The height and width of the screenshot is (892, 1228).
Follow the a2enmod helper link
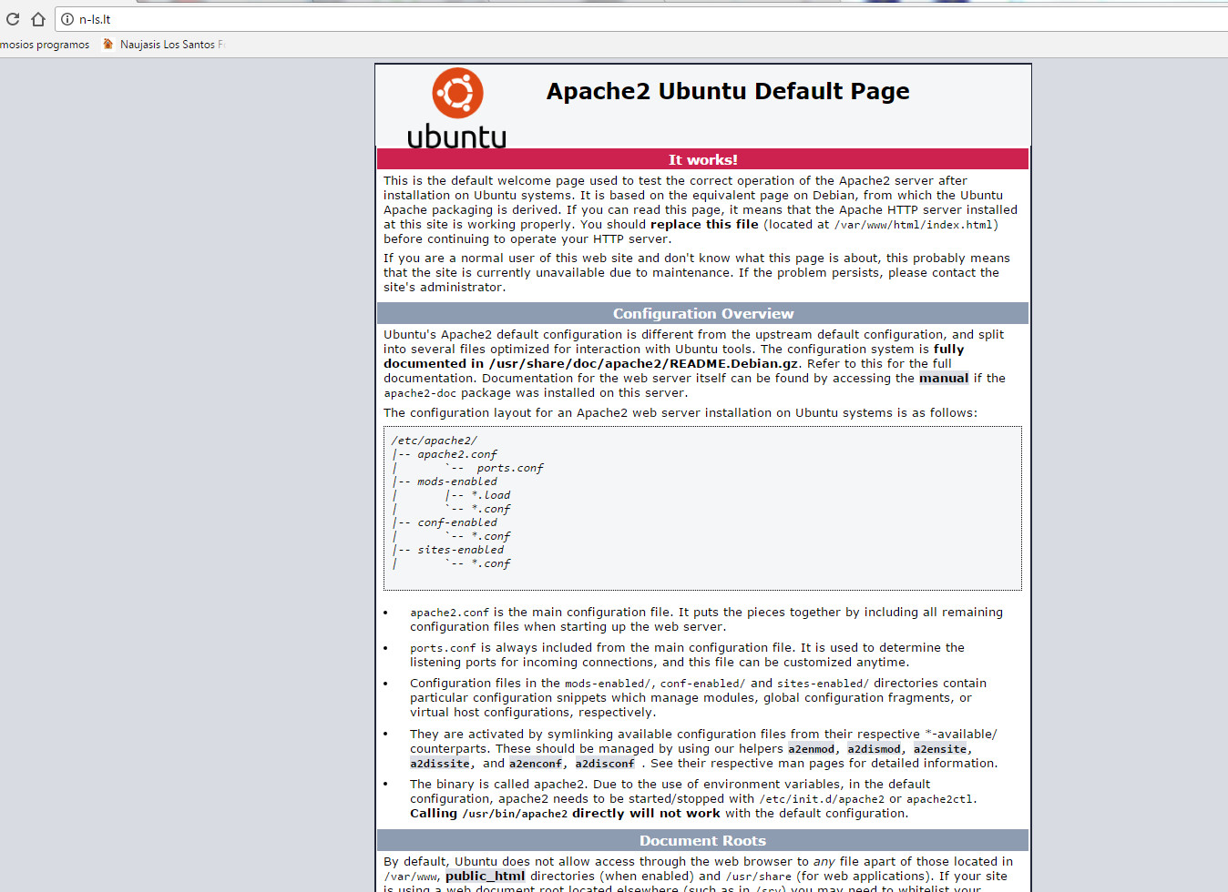[812, 749]
